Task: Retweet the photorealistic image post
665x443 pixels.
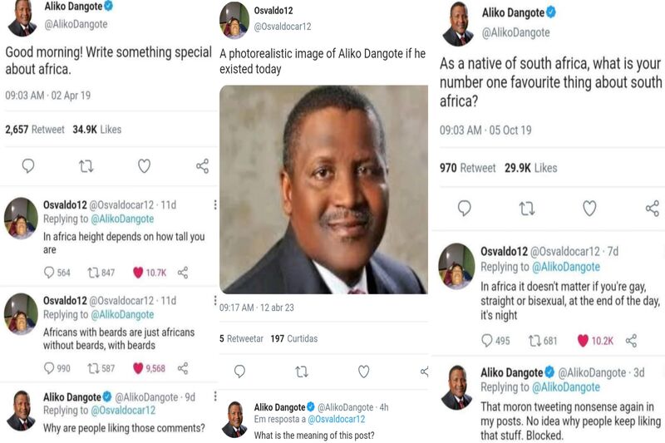Action: [302, 372]
